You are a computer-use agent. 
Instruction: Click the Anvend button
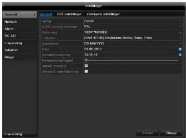point(148,133)
